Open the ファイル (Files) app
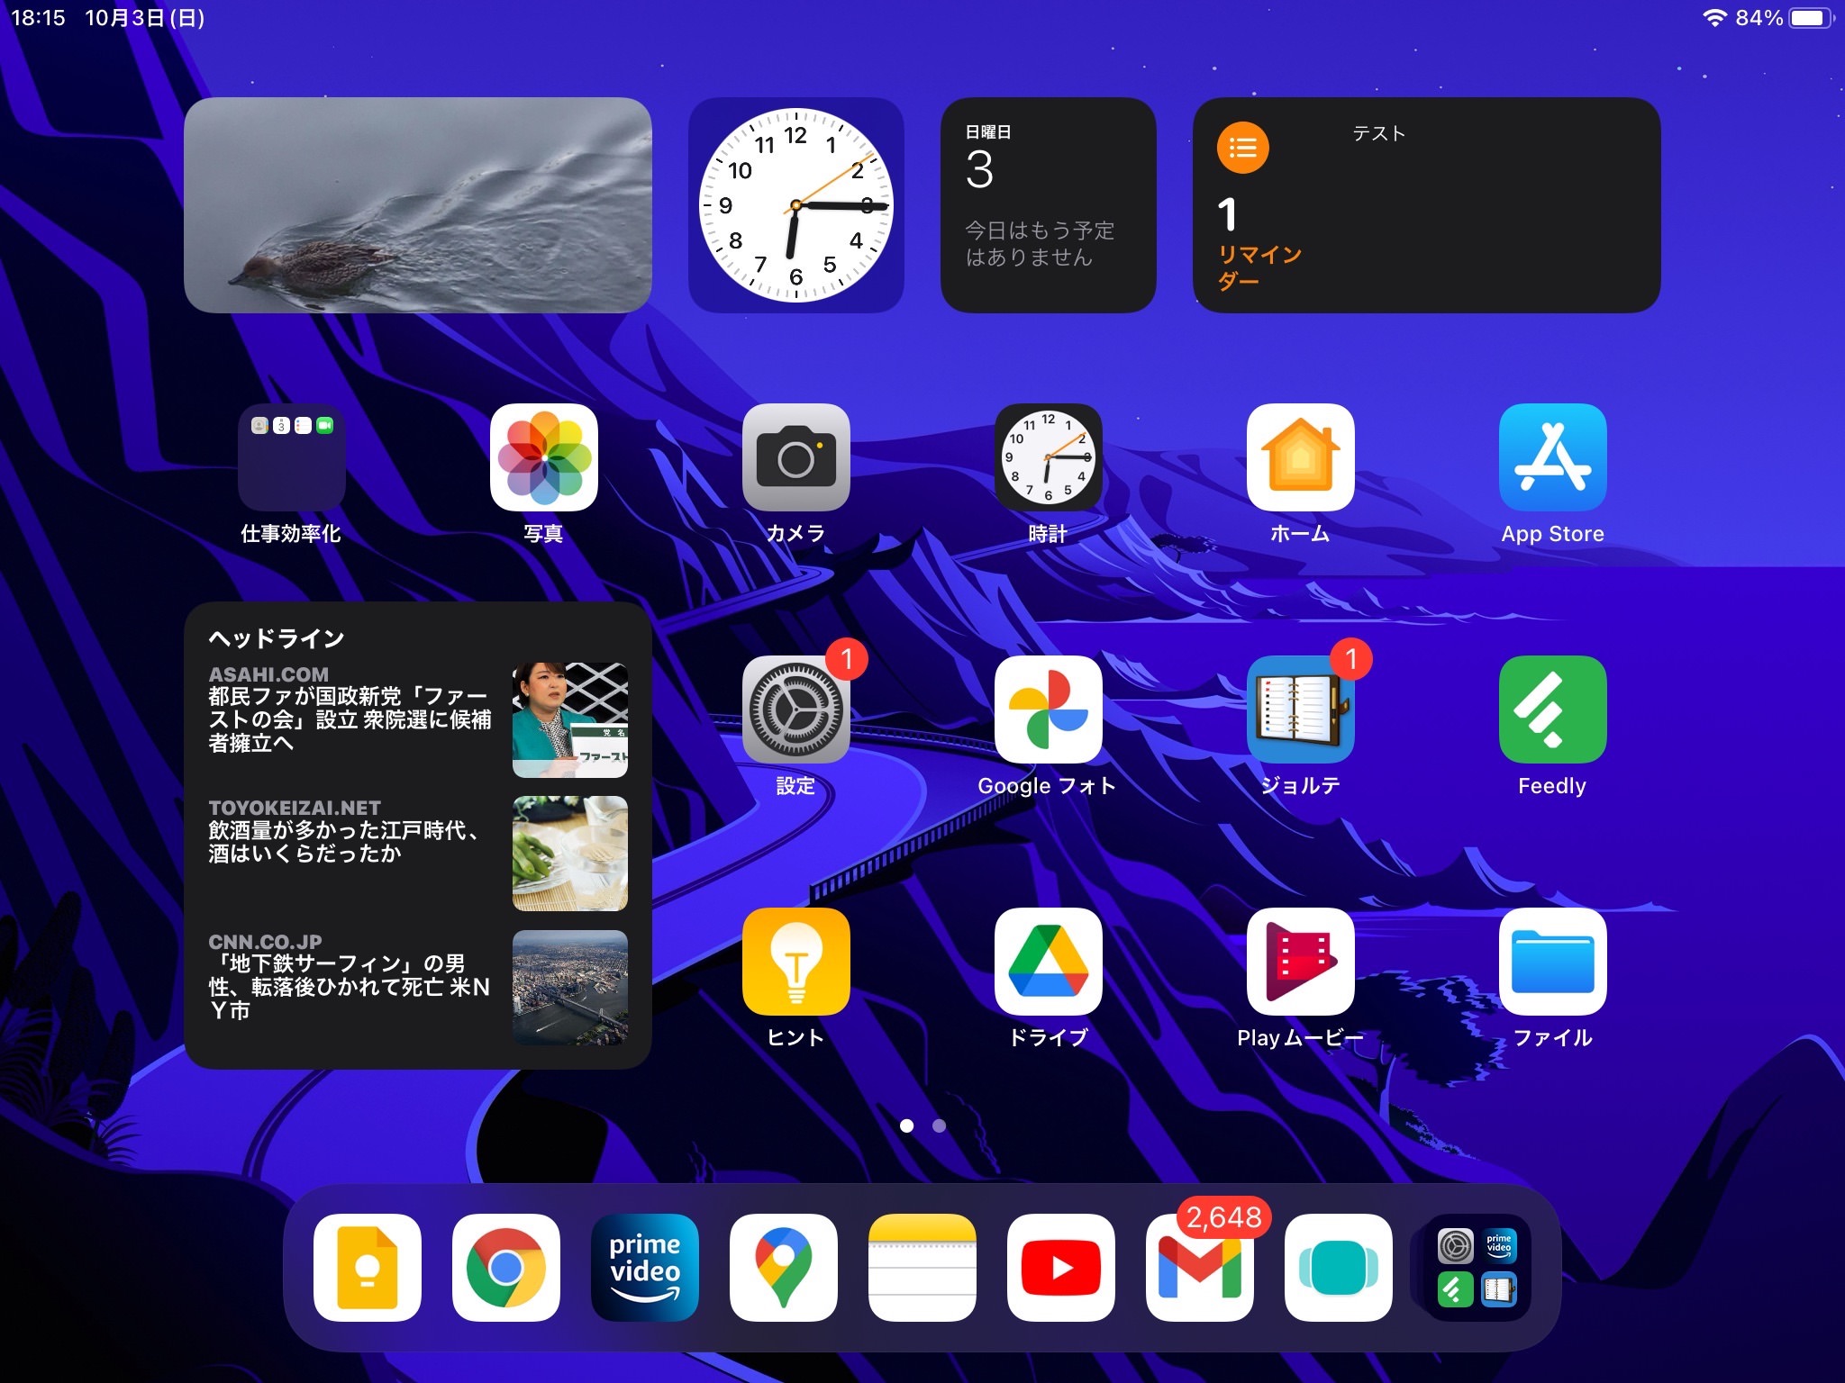The width and height of the screenshot is (1845, 1383). tap(1552, 962)
